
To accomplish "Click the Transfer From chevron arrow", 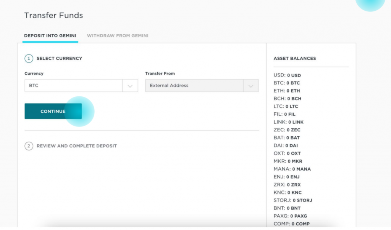I will [250, 86].
